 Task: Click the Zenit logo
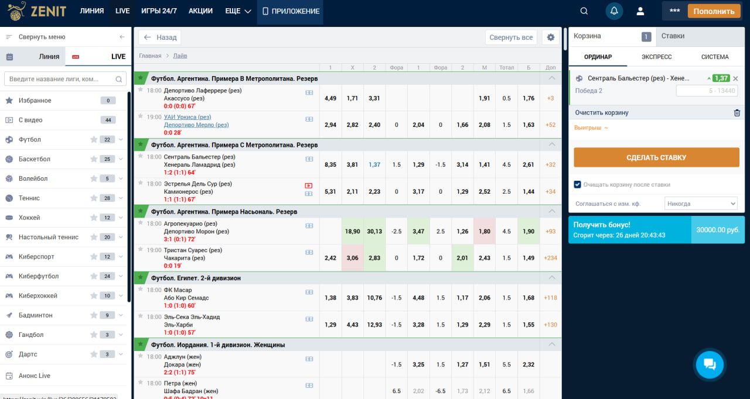[36, 11]
